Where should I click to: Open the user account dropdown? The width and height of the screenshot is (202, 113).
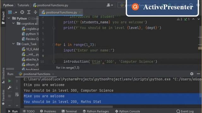pos(110,5)
